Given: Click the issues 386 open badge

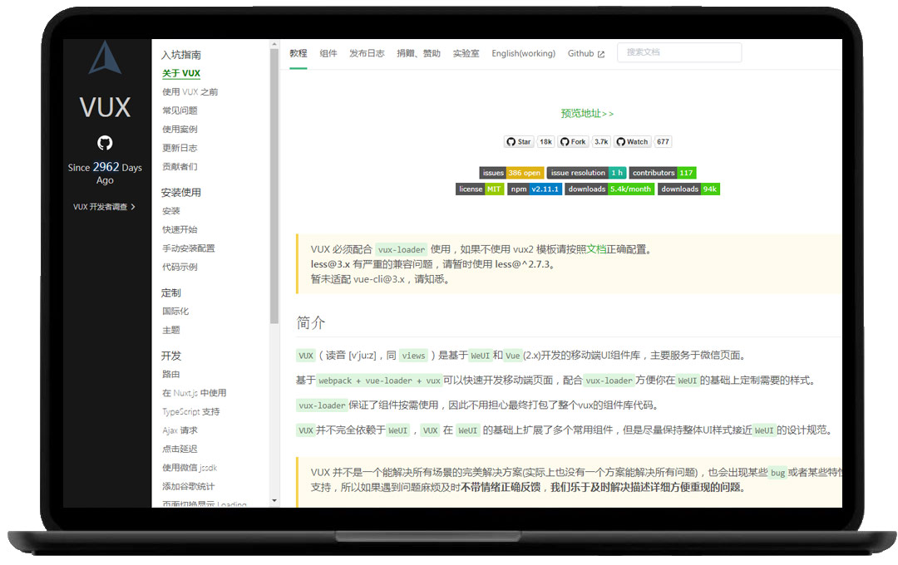Looking at the screenshot, I should coord(511,172).
